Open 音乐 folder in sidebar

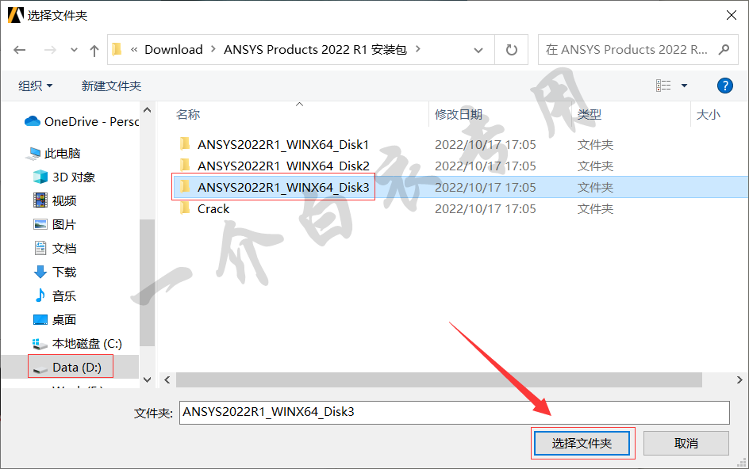click(55, 296)
